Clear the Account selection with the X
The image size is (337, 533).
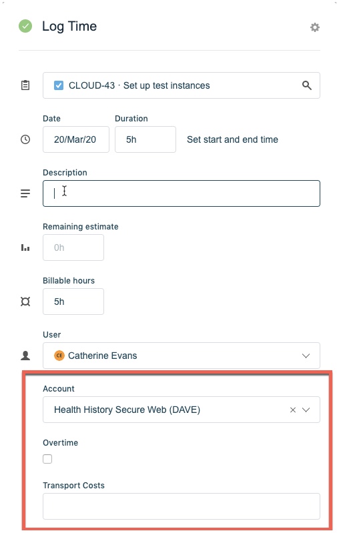[293, 410]
